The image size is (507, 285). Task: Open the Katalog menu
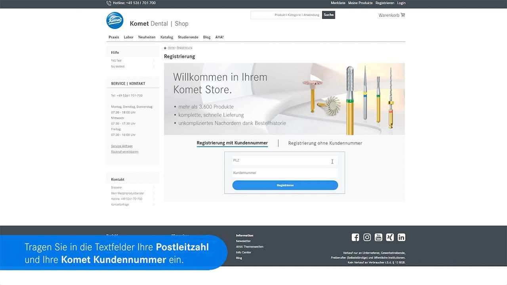click(x=167, y=37)
